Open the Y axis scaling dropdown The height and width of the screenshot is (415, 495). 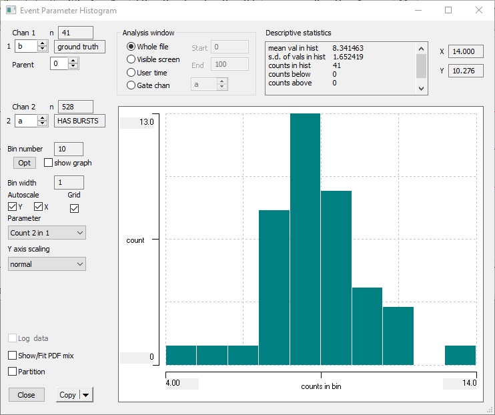[47, 264]
